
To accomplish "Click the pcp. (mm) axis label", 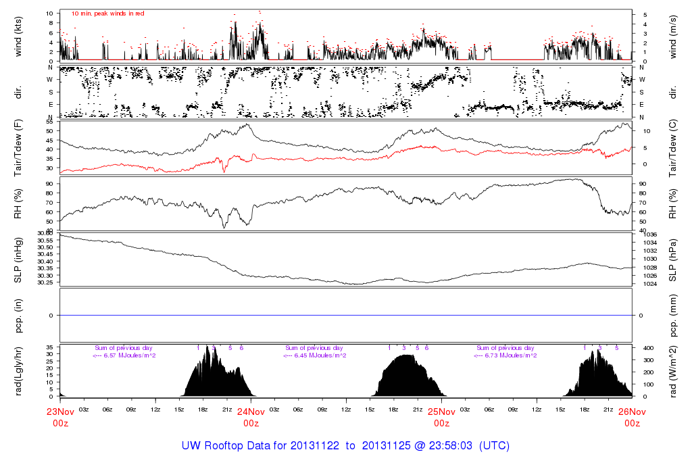I will tap(672, 315).
